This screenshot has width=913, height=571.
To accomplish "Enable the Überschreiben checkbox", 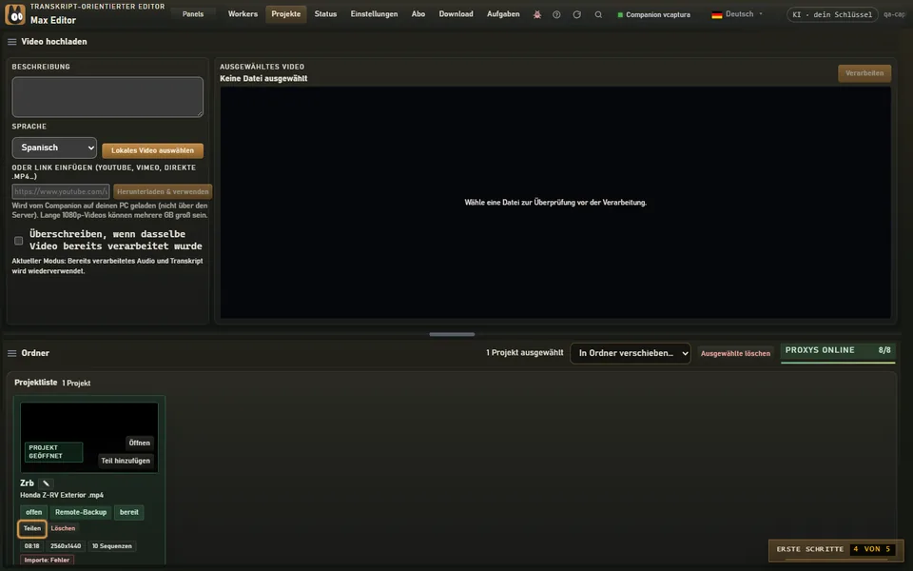I will (x=19, y=240).
